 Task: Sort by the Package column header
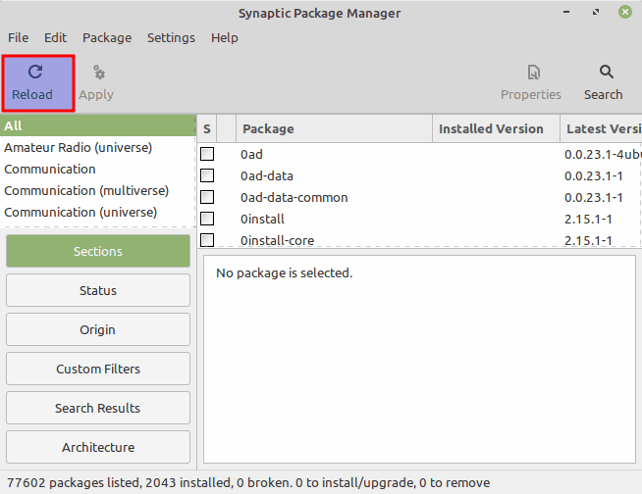[x=334, y=128]
